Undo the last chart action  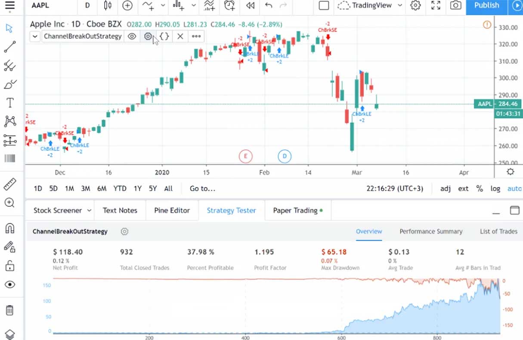[x=269, y=6]
